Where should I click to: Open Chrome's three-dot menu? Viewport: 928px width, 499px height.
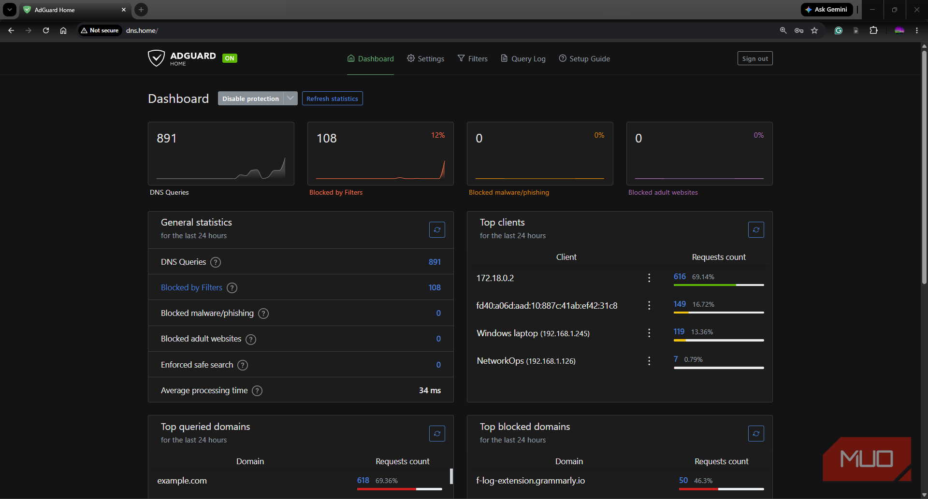click(x=917, y=30)
